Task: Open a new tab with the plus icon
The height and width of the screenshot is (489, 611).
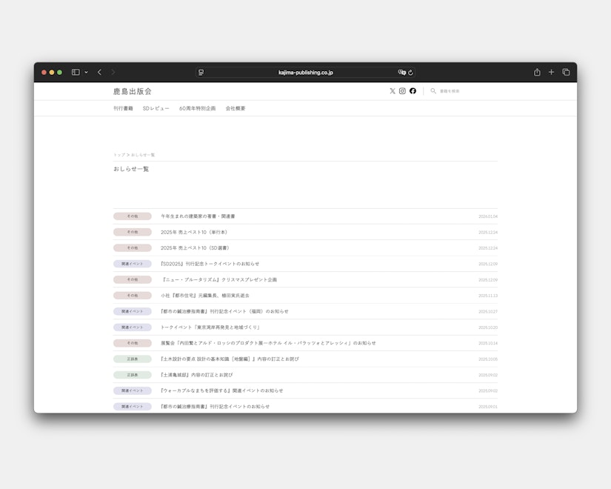Action: click(551, 72)
